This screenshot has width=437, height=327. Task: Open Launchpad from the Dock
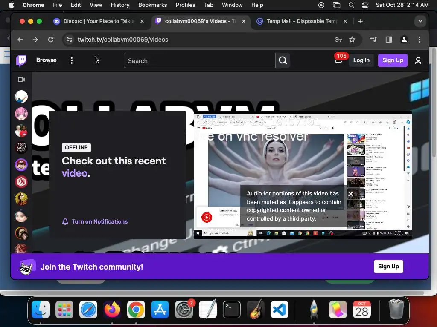[64, 310]
